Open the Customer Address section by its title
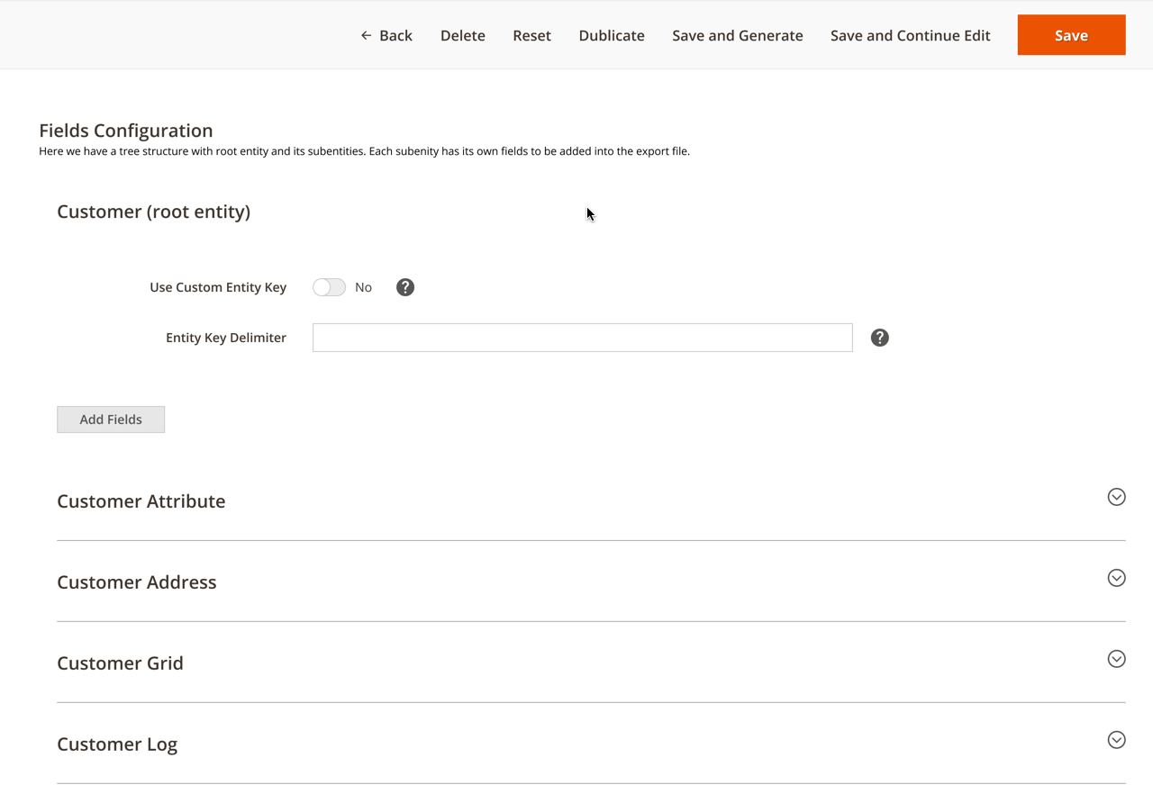This screenshot has width=1153, height=803. [137, 582]
